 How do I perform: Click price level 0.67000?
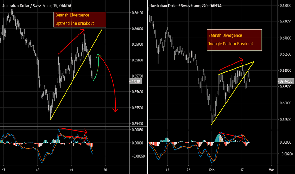tap(286, 38)
